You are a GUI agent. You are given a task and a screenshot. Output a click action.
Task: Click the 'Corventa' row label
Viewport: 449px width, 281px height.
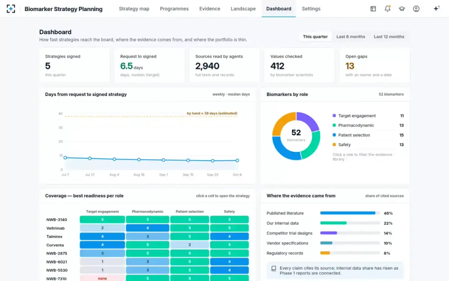[55, 245]
